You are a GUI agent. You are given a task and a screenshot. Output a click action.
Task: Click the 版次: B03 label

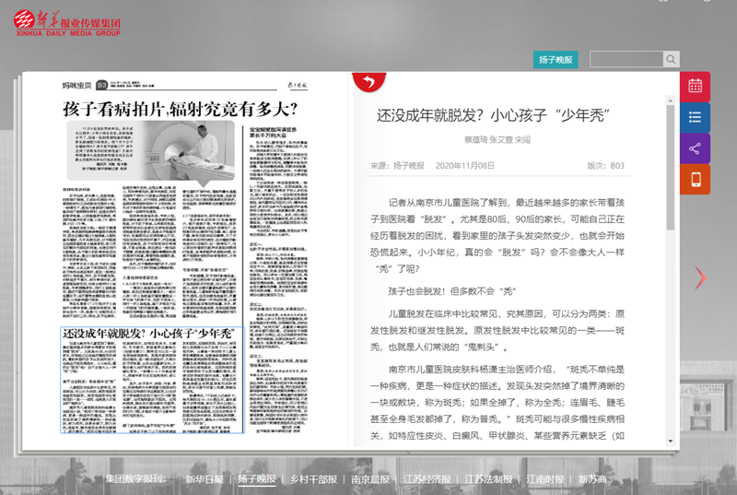[605, 166]
